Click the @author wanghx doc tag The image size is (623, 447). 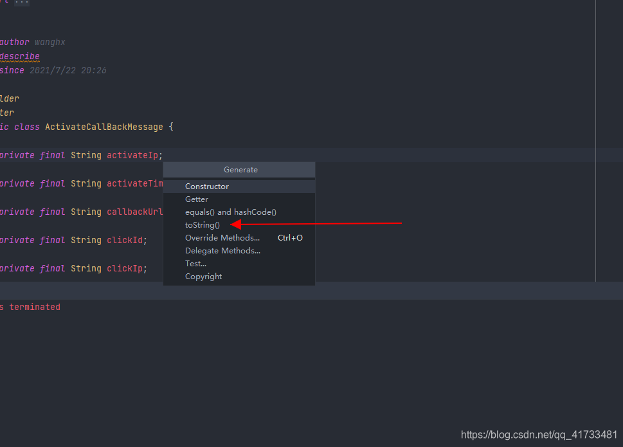[26, 42]
